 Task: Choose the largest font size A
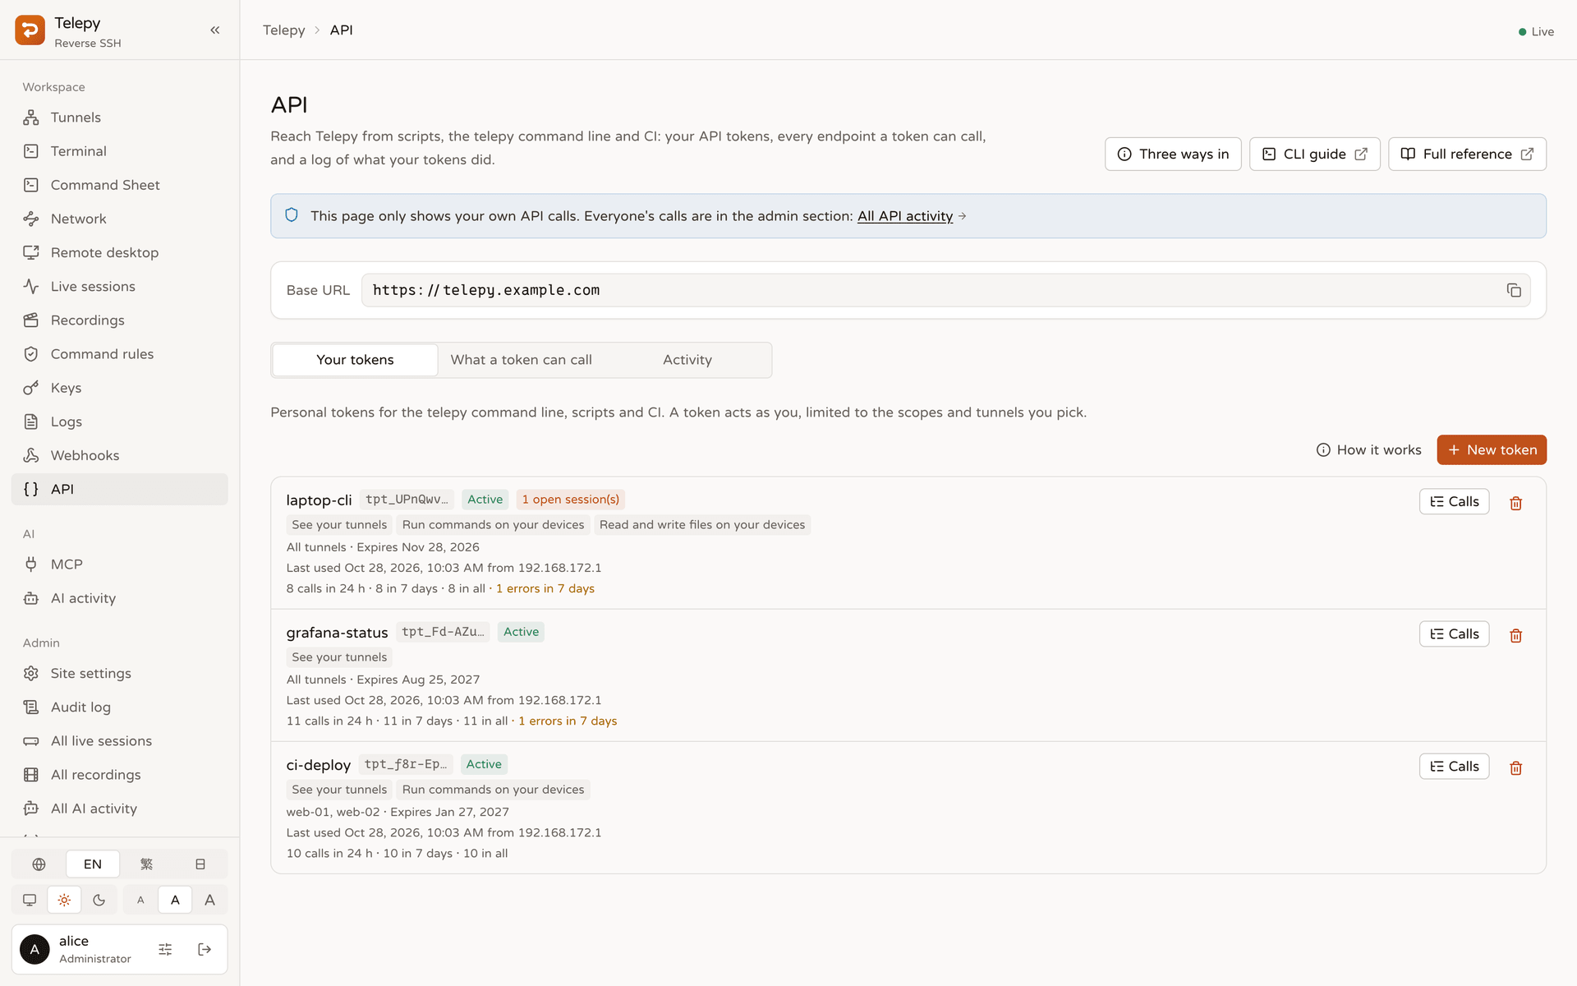(x=209, y=900)
